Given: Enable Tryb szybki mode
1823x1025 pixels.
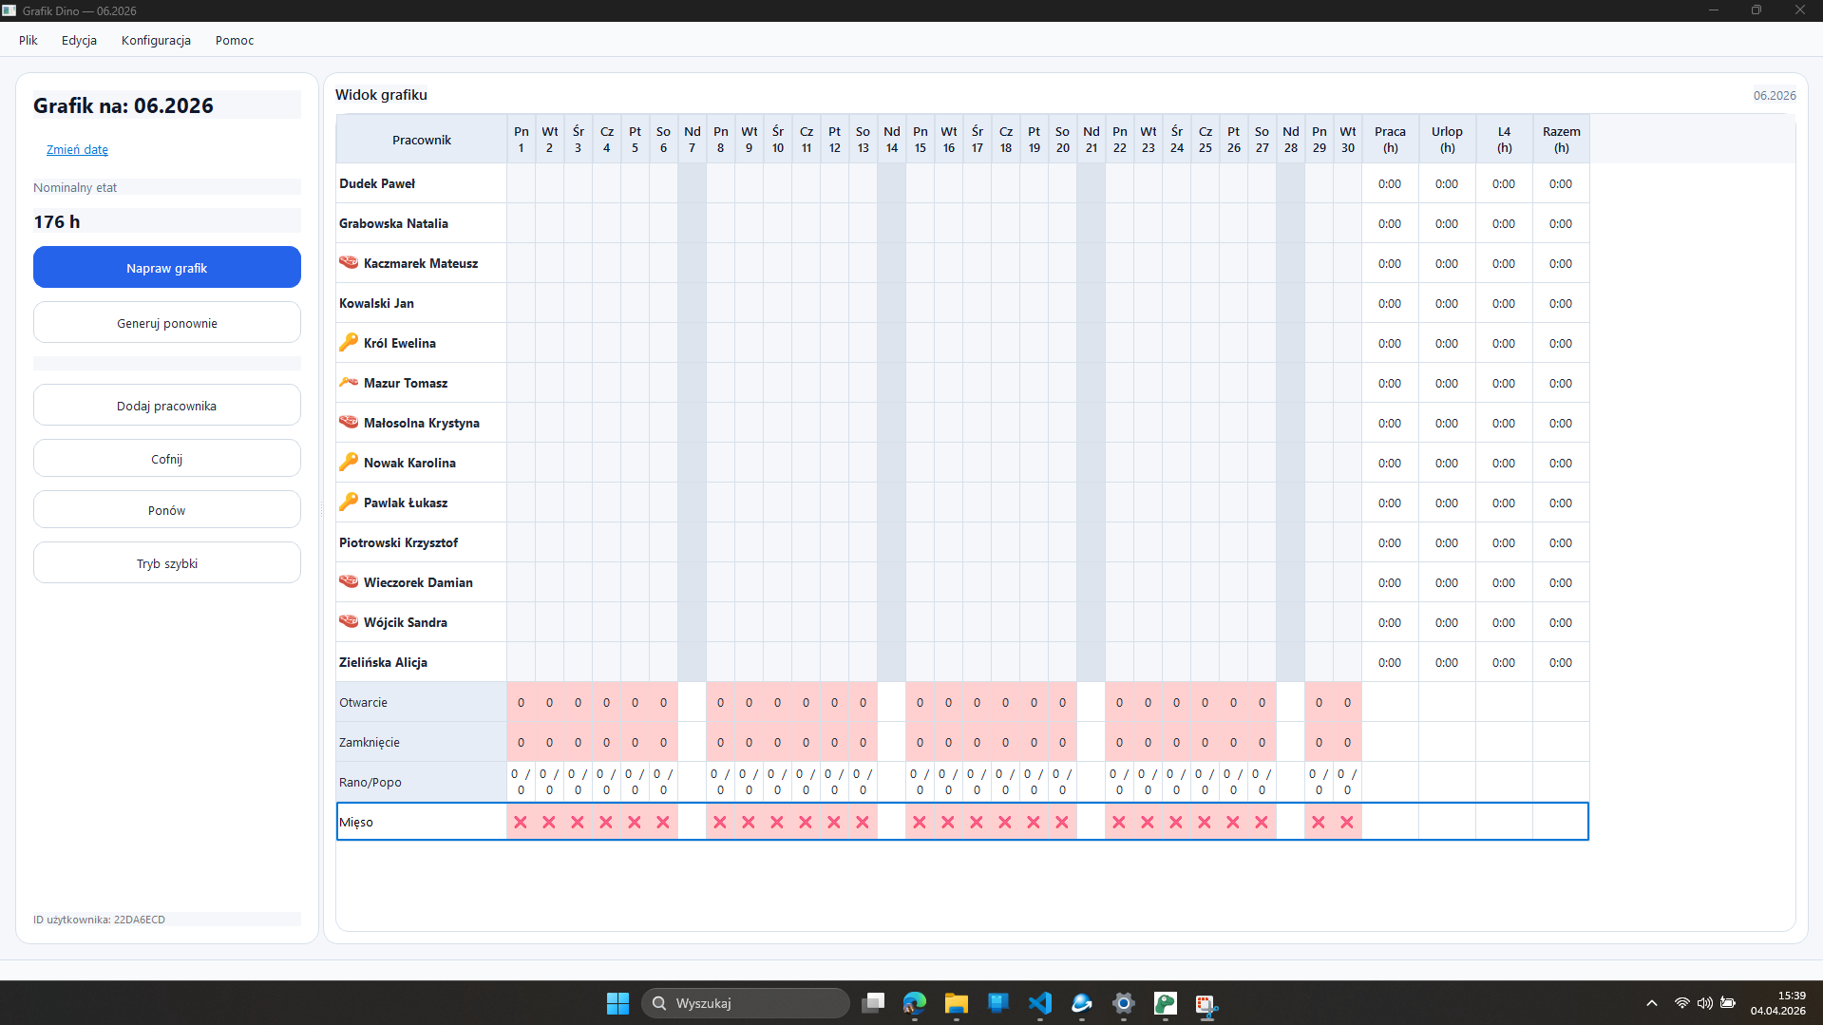Looking at the screenshot, I should click(x=167, y=563).
